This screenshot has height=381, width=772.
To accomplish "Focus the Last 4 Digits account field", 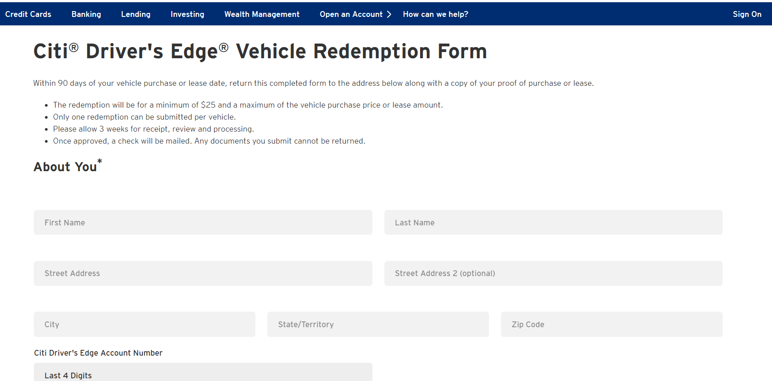I will point(203,373).
